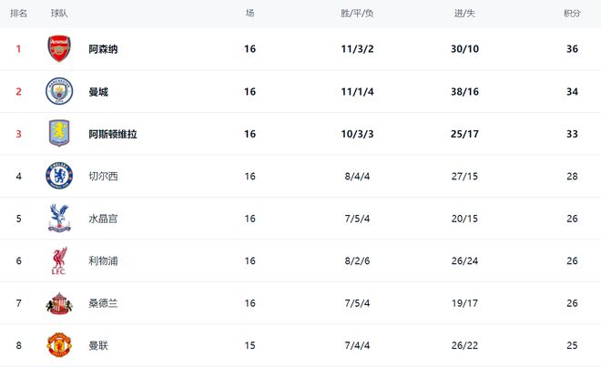The image size is (601, 367).
Task: Click the 胜/平/负 column header
Action: tap(357, 14)
